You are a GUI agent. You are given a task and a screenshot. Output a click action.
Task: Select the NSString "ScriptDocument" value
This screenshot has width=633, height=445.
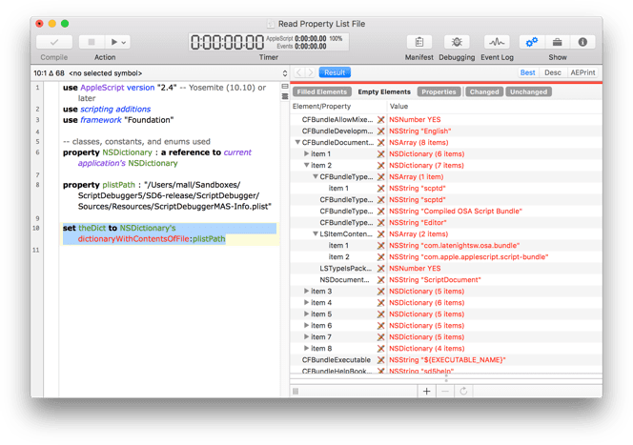pyautogui.click(x=435, y=279)
